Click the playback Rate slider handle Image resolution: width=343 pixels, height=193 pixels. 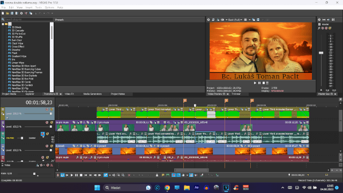point(34,174)
